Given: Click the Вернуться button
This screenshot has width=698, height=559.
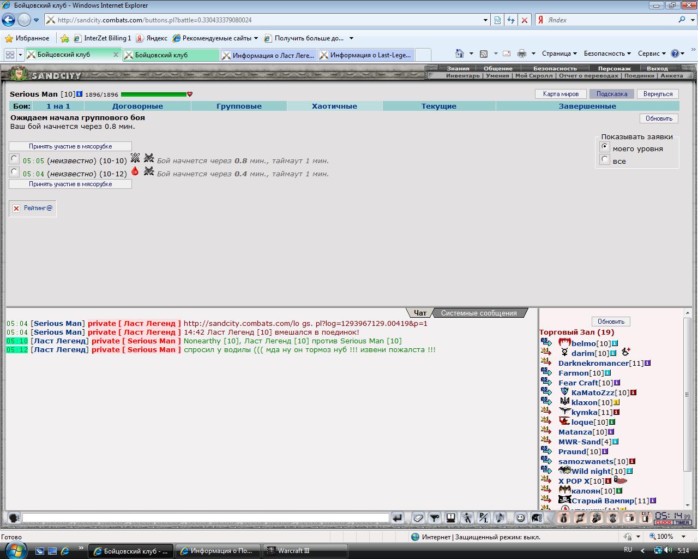Looking at the screenshot, I should click(x=658, y=94).
